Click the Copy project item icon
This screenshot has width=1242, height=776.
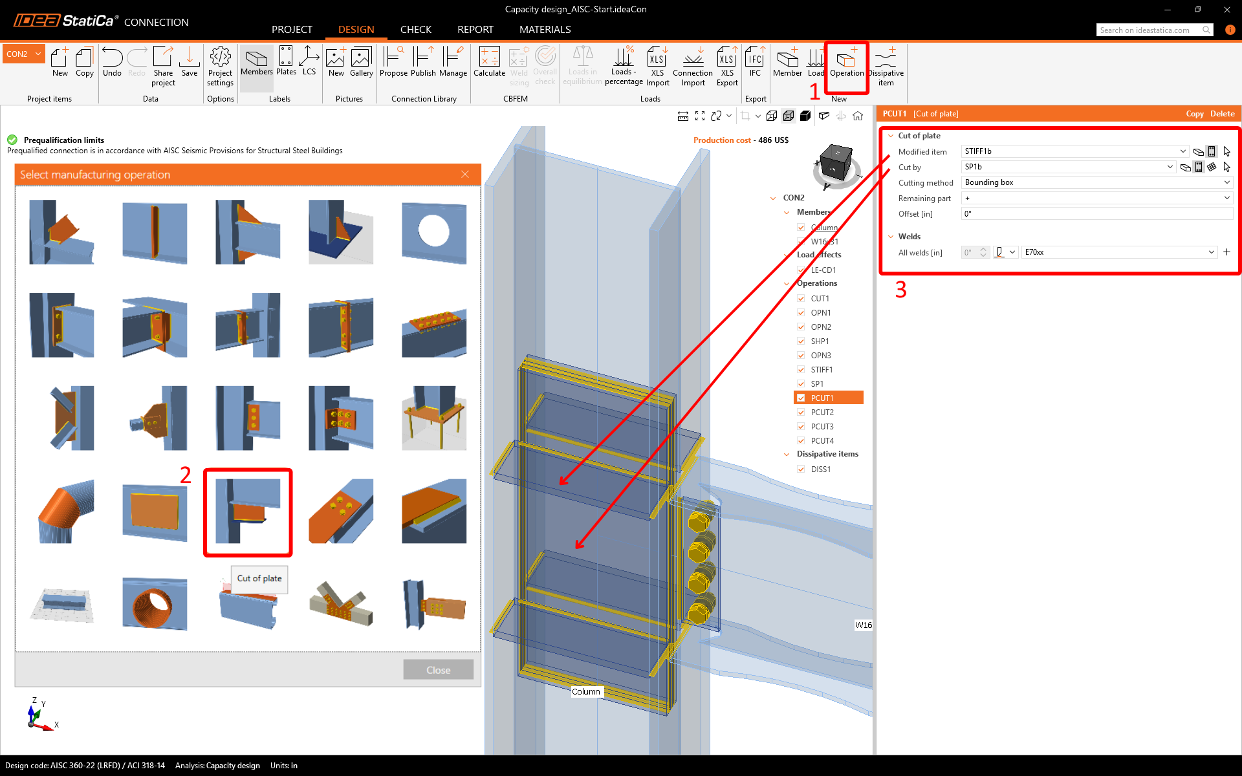[84, 62]
